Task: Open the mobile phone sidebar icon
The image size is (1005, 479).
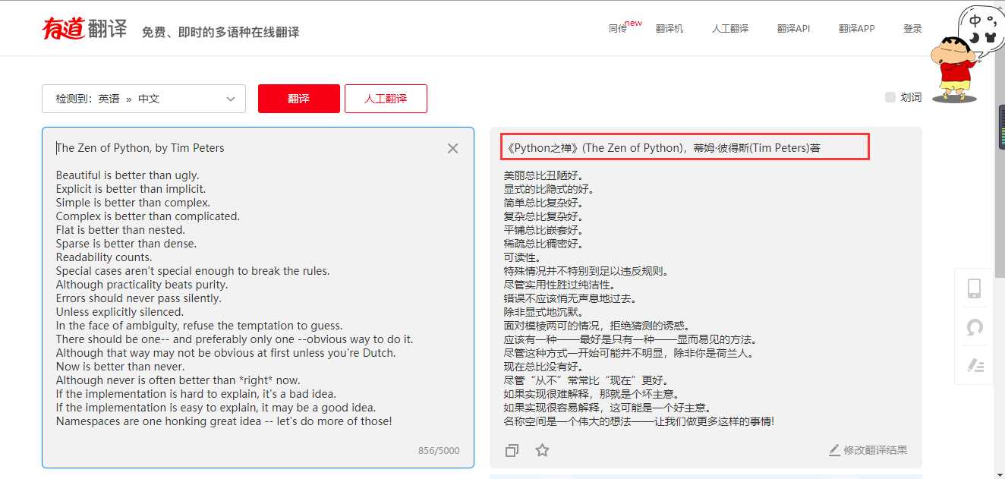Action: coord(975,288)
